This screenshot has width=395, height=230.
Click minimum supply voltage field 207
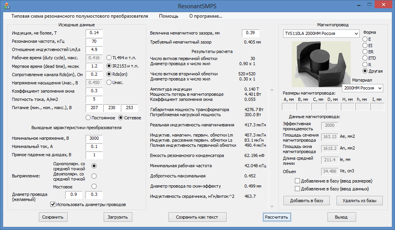coord(94,108)
